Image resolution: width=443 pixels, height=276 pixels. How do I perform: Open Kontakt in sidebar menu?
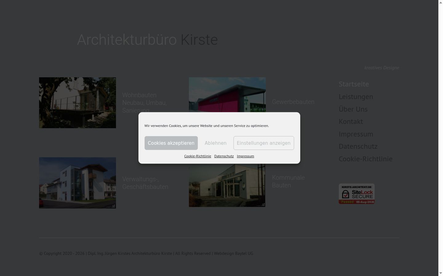coord(351,121)
